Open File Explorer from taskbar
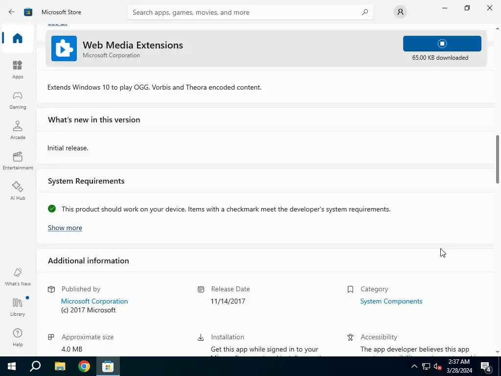This screenshot has height=376, width=501. coord(60,366)
